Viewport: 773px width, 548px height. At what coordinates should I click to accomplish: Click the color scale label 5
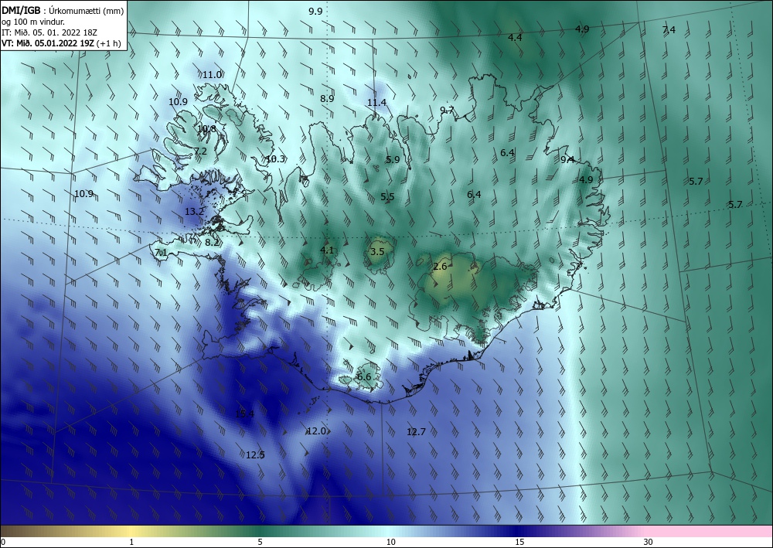click(x=260, y=543)
